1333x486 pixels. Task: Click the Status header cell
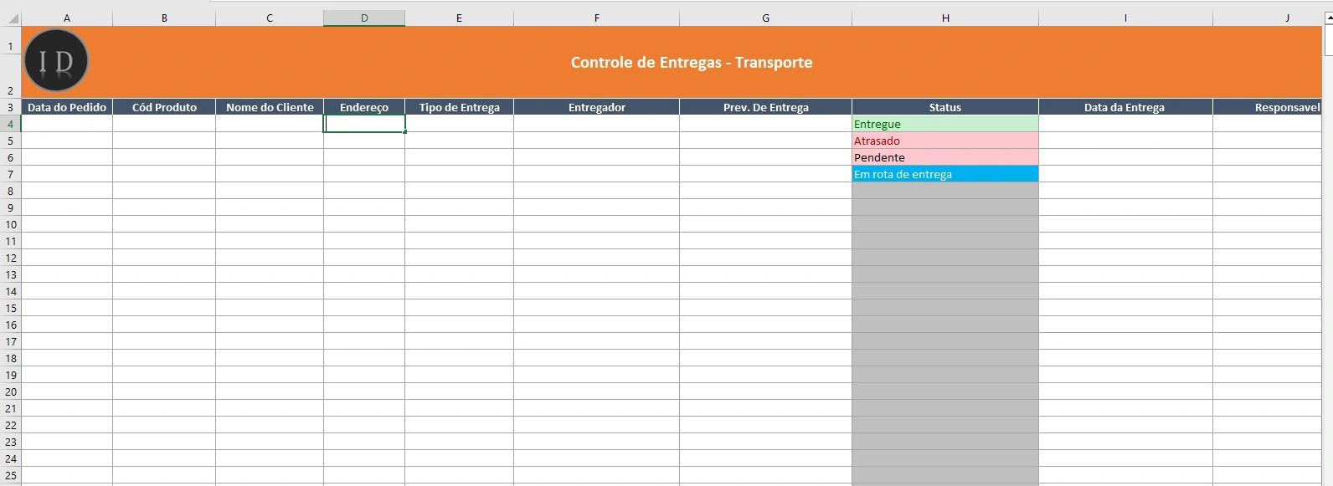point(945,107)
